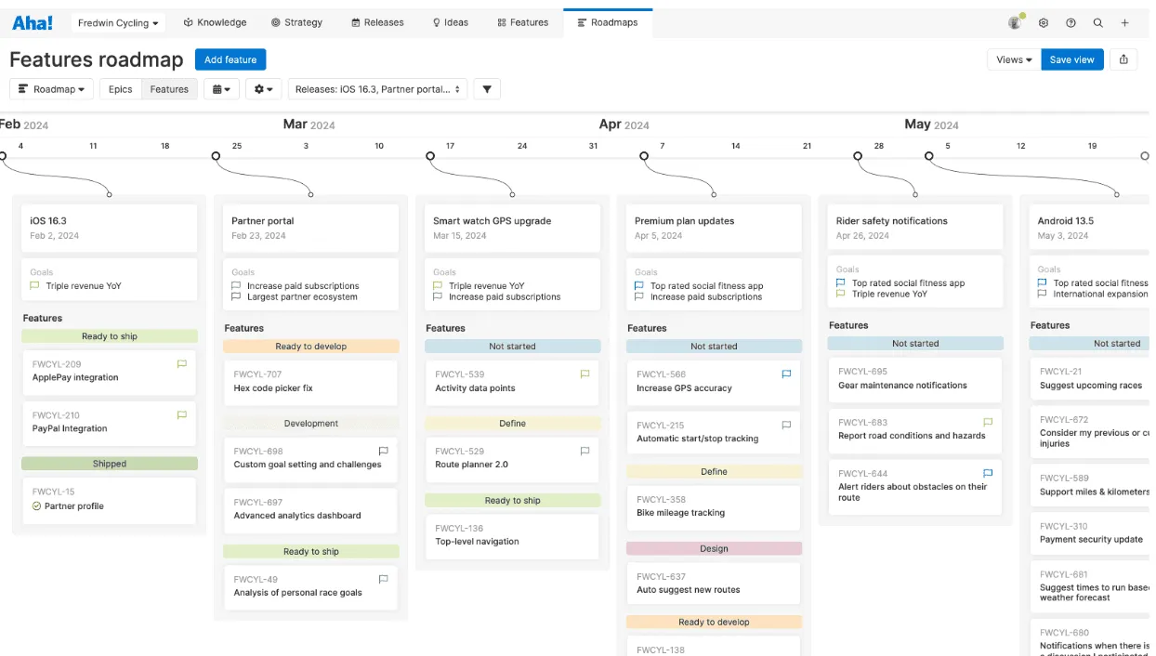The height and width of the screenshot is (656, 1156).
Task: Click orange Ready to develop bar in Partner portal
Action: [x=311, y=347]
